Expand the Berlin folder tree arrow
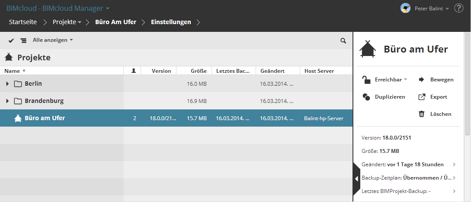471x202 pixels. coord(7,84)
